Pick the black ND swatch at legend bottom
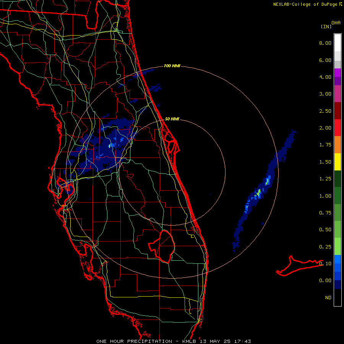The image size is (344, 344). coord(338,297)
